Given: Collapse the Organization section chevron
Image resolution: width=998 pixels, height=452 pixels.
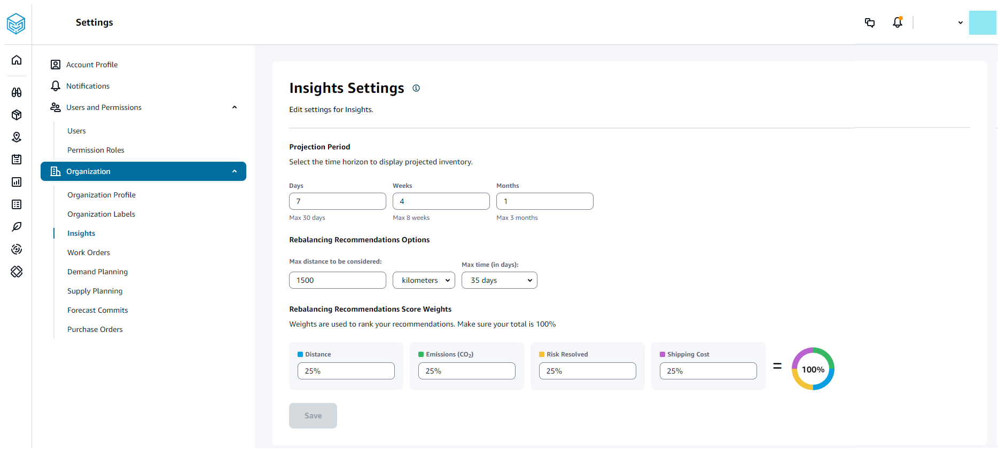Looking at the screenshot, I should 234,171.
